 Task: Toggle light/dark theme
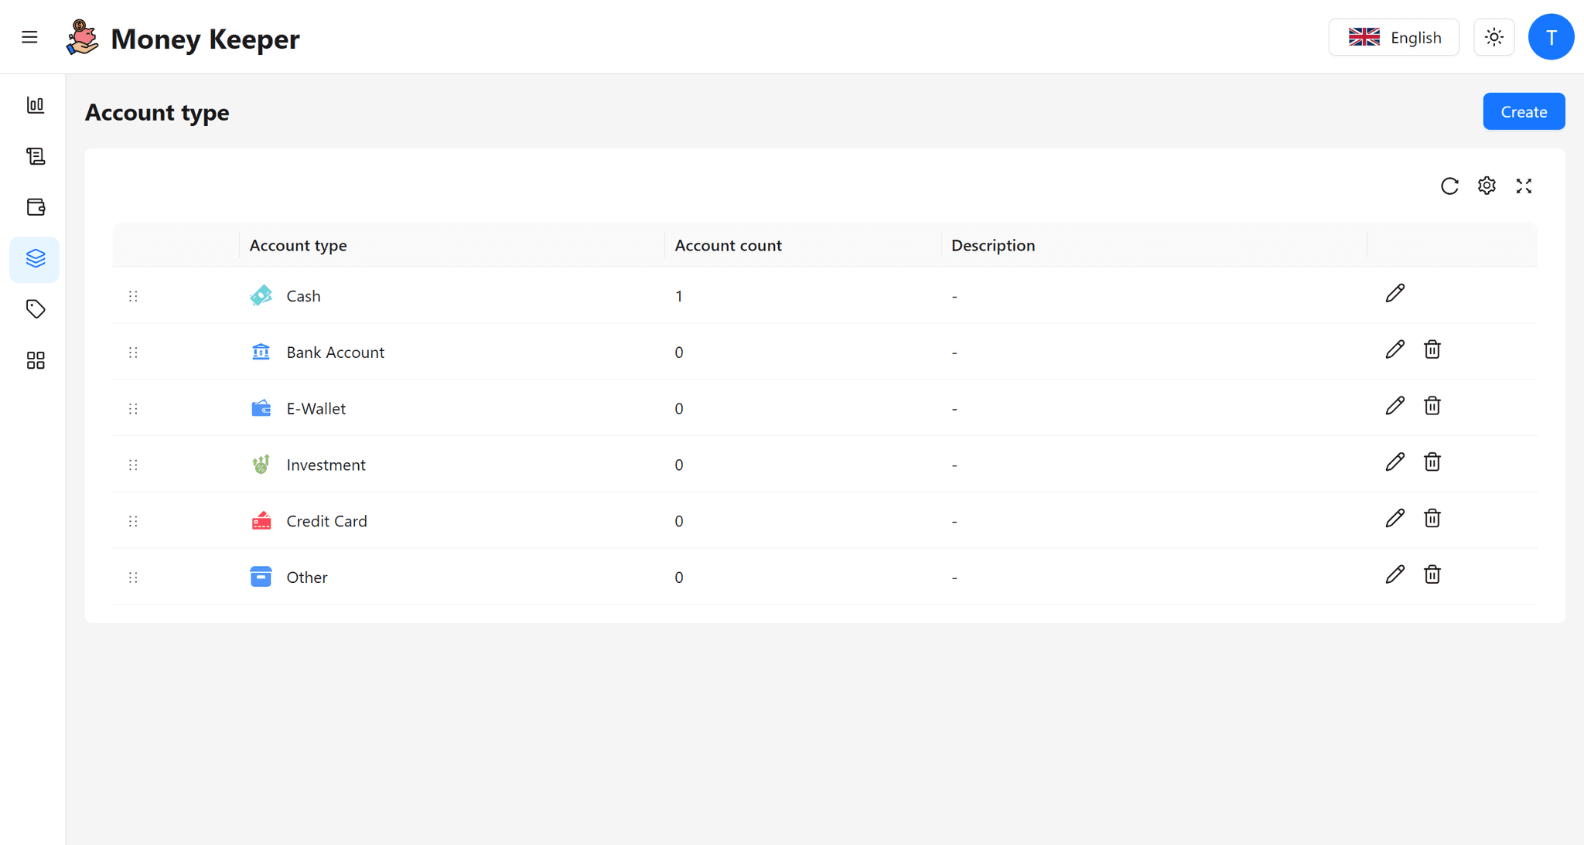coord(1494,37)
